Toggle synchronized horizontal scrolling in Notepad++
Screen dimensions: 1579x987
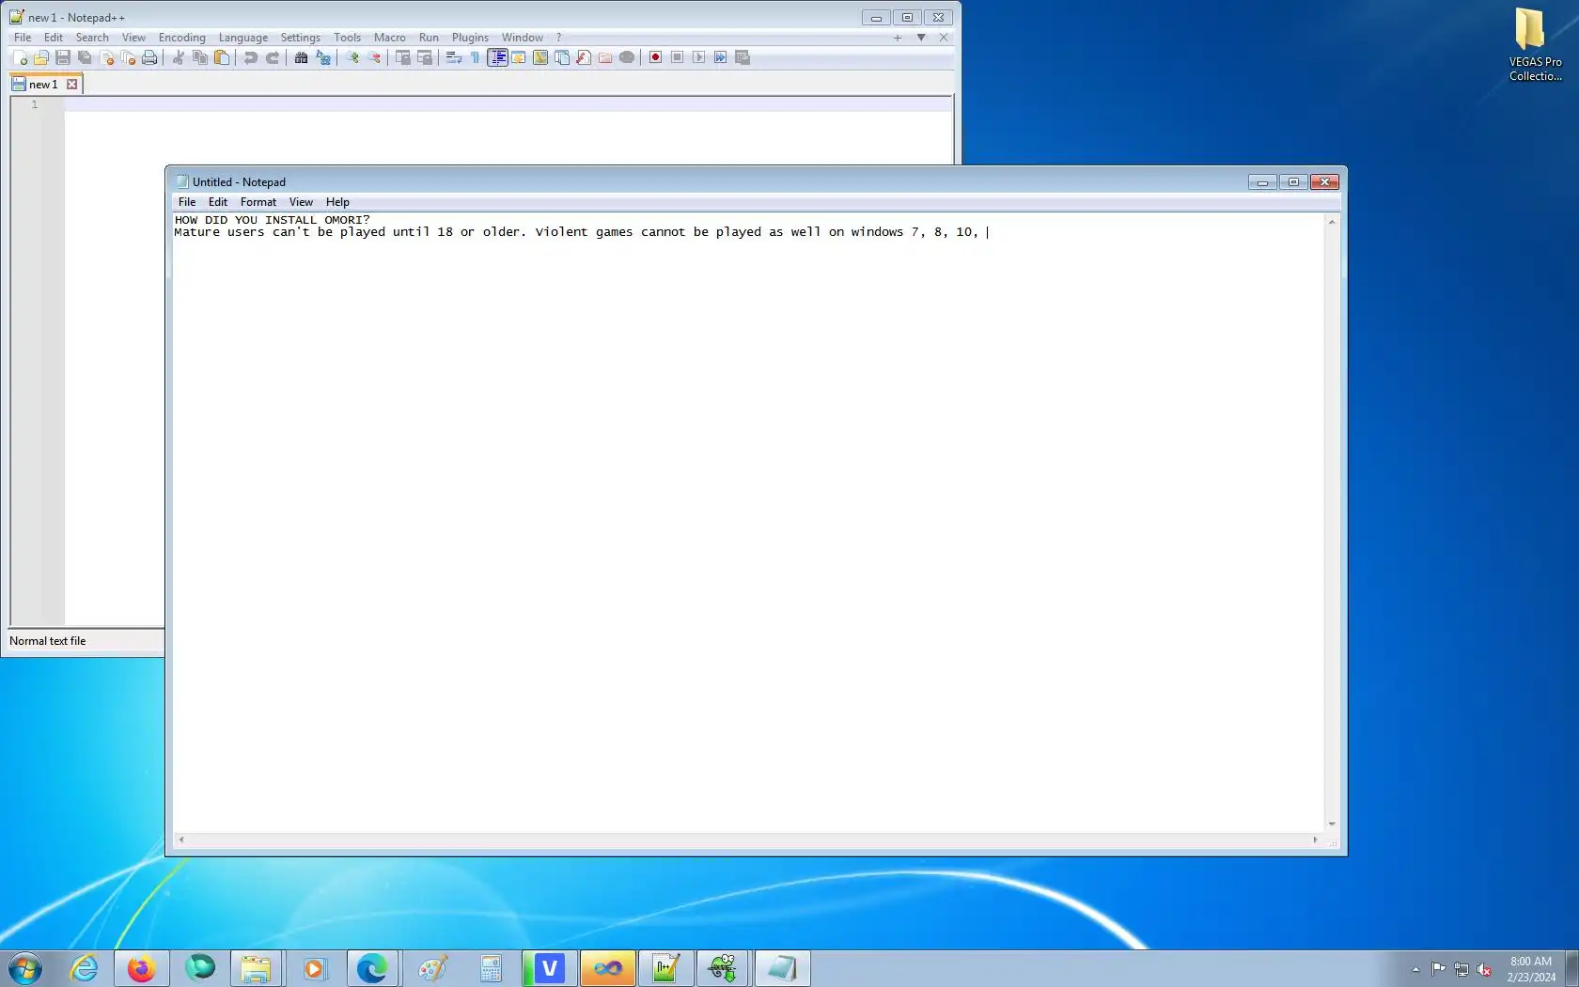click(x=425, y=57)
